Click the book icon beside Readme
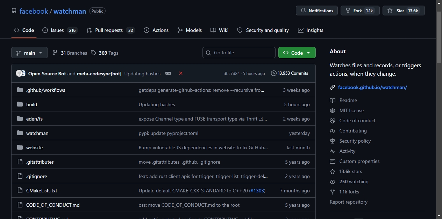 click(x=333, y=100)
